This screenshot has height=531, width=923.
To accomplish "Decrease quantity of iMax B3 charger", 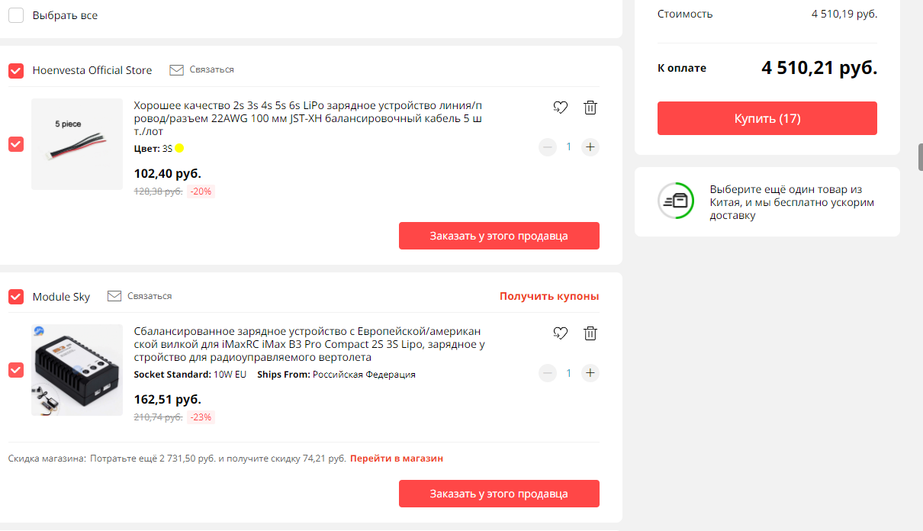I will click(548, 373).
